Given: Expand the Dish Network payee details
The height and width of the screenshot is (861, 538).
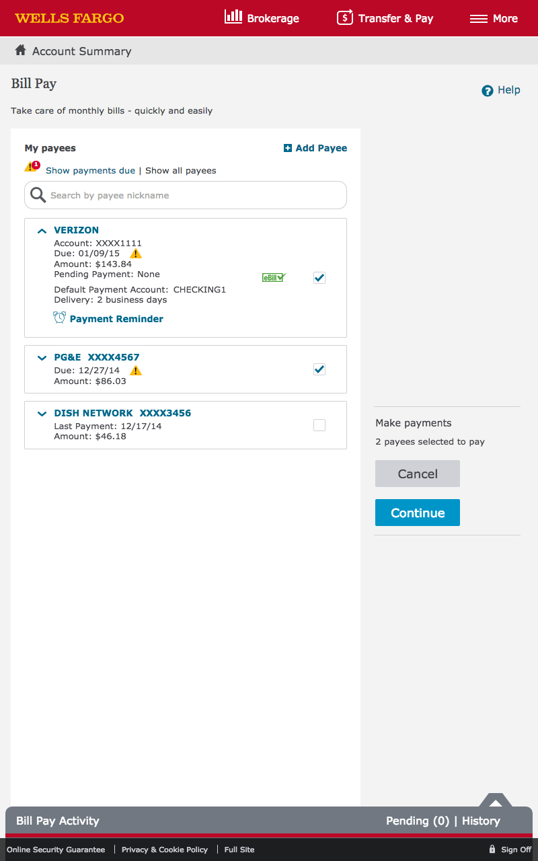Looking at the screenshot, I should tap(42, 414).
